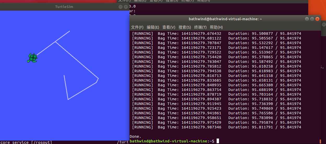Minimize the TurtleSim window
The width and height of the screenshot is (326, 144).
(x=121, y=7)
